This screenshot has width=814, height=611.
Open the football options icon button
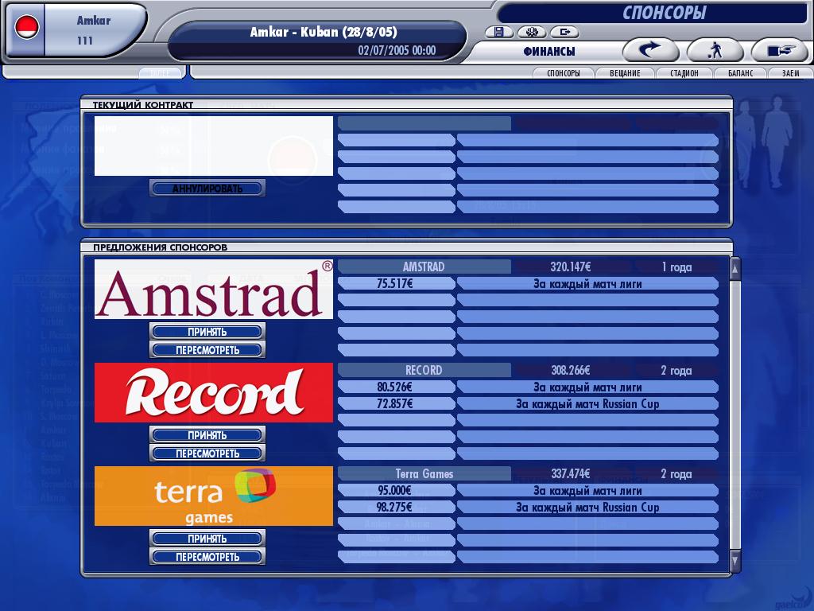coord(532,32)
